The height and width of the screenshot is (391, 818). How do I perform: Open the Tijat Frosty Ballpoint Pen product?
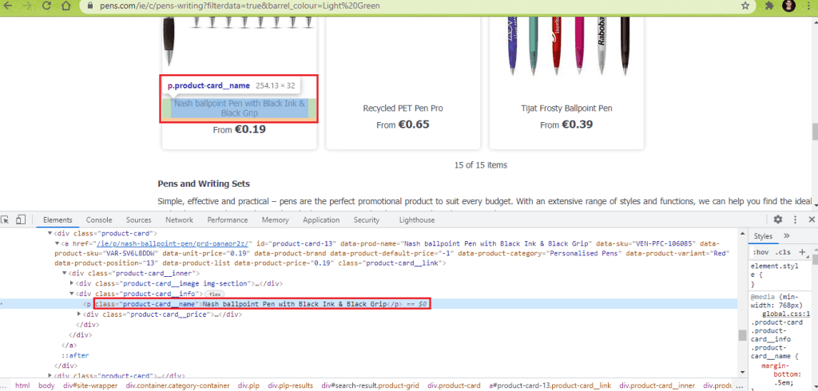click(x=566, y=109)
